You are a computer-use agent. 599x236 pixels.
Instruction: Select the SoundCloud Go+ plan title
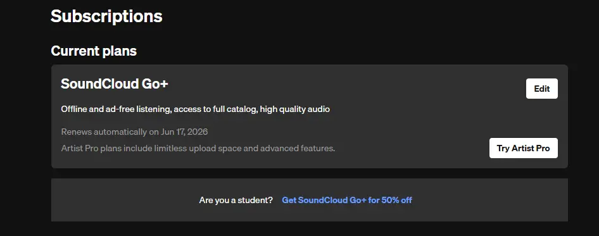tap(114, 84)
